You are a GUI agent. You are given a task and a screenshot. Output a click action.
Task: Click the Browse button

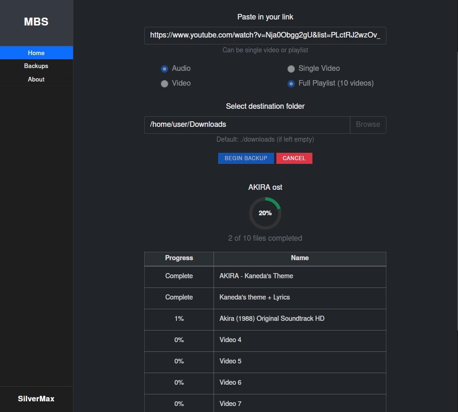click(x=368, y=125)
